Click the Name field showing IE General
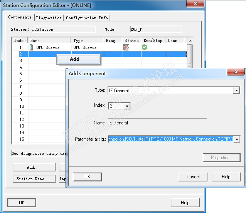The height and width of the screenshot is (213, 246). (157, 123)
